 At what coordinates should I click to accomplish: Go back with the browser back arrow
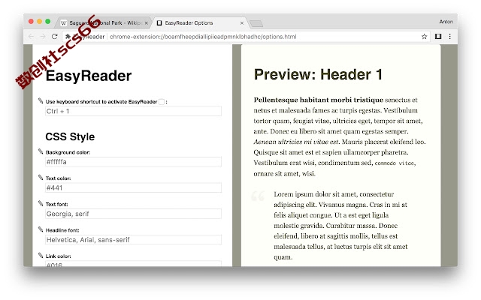pyautogui.click(x=31, y=37)
